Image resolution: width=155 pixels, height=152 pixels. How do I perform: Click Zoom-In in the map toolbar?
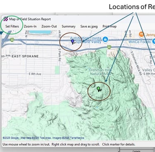pos(30,26)
